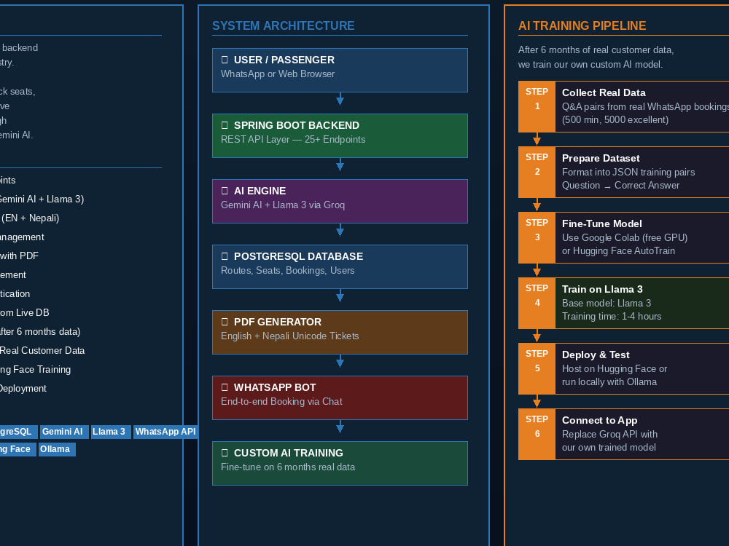Click the 'with PDF' list line
The height and width of the screenshot is (546, 729).
tap(19, 256)
